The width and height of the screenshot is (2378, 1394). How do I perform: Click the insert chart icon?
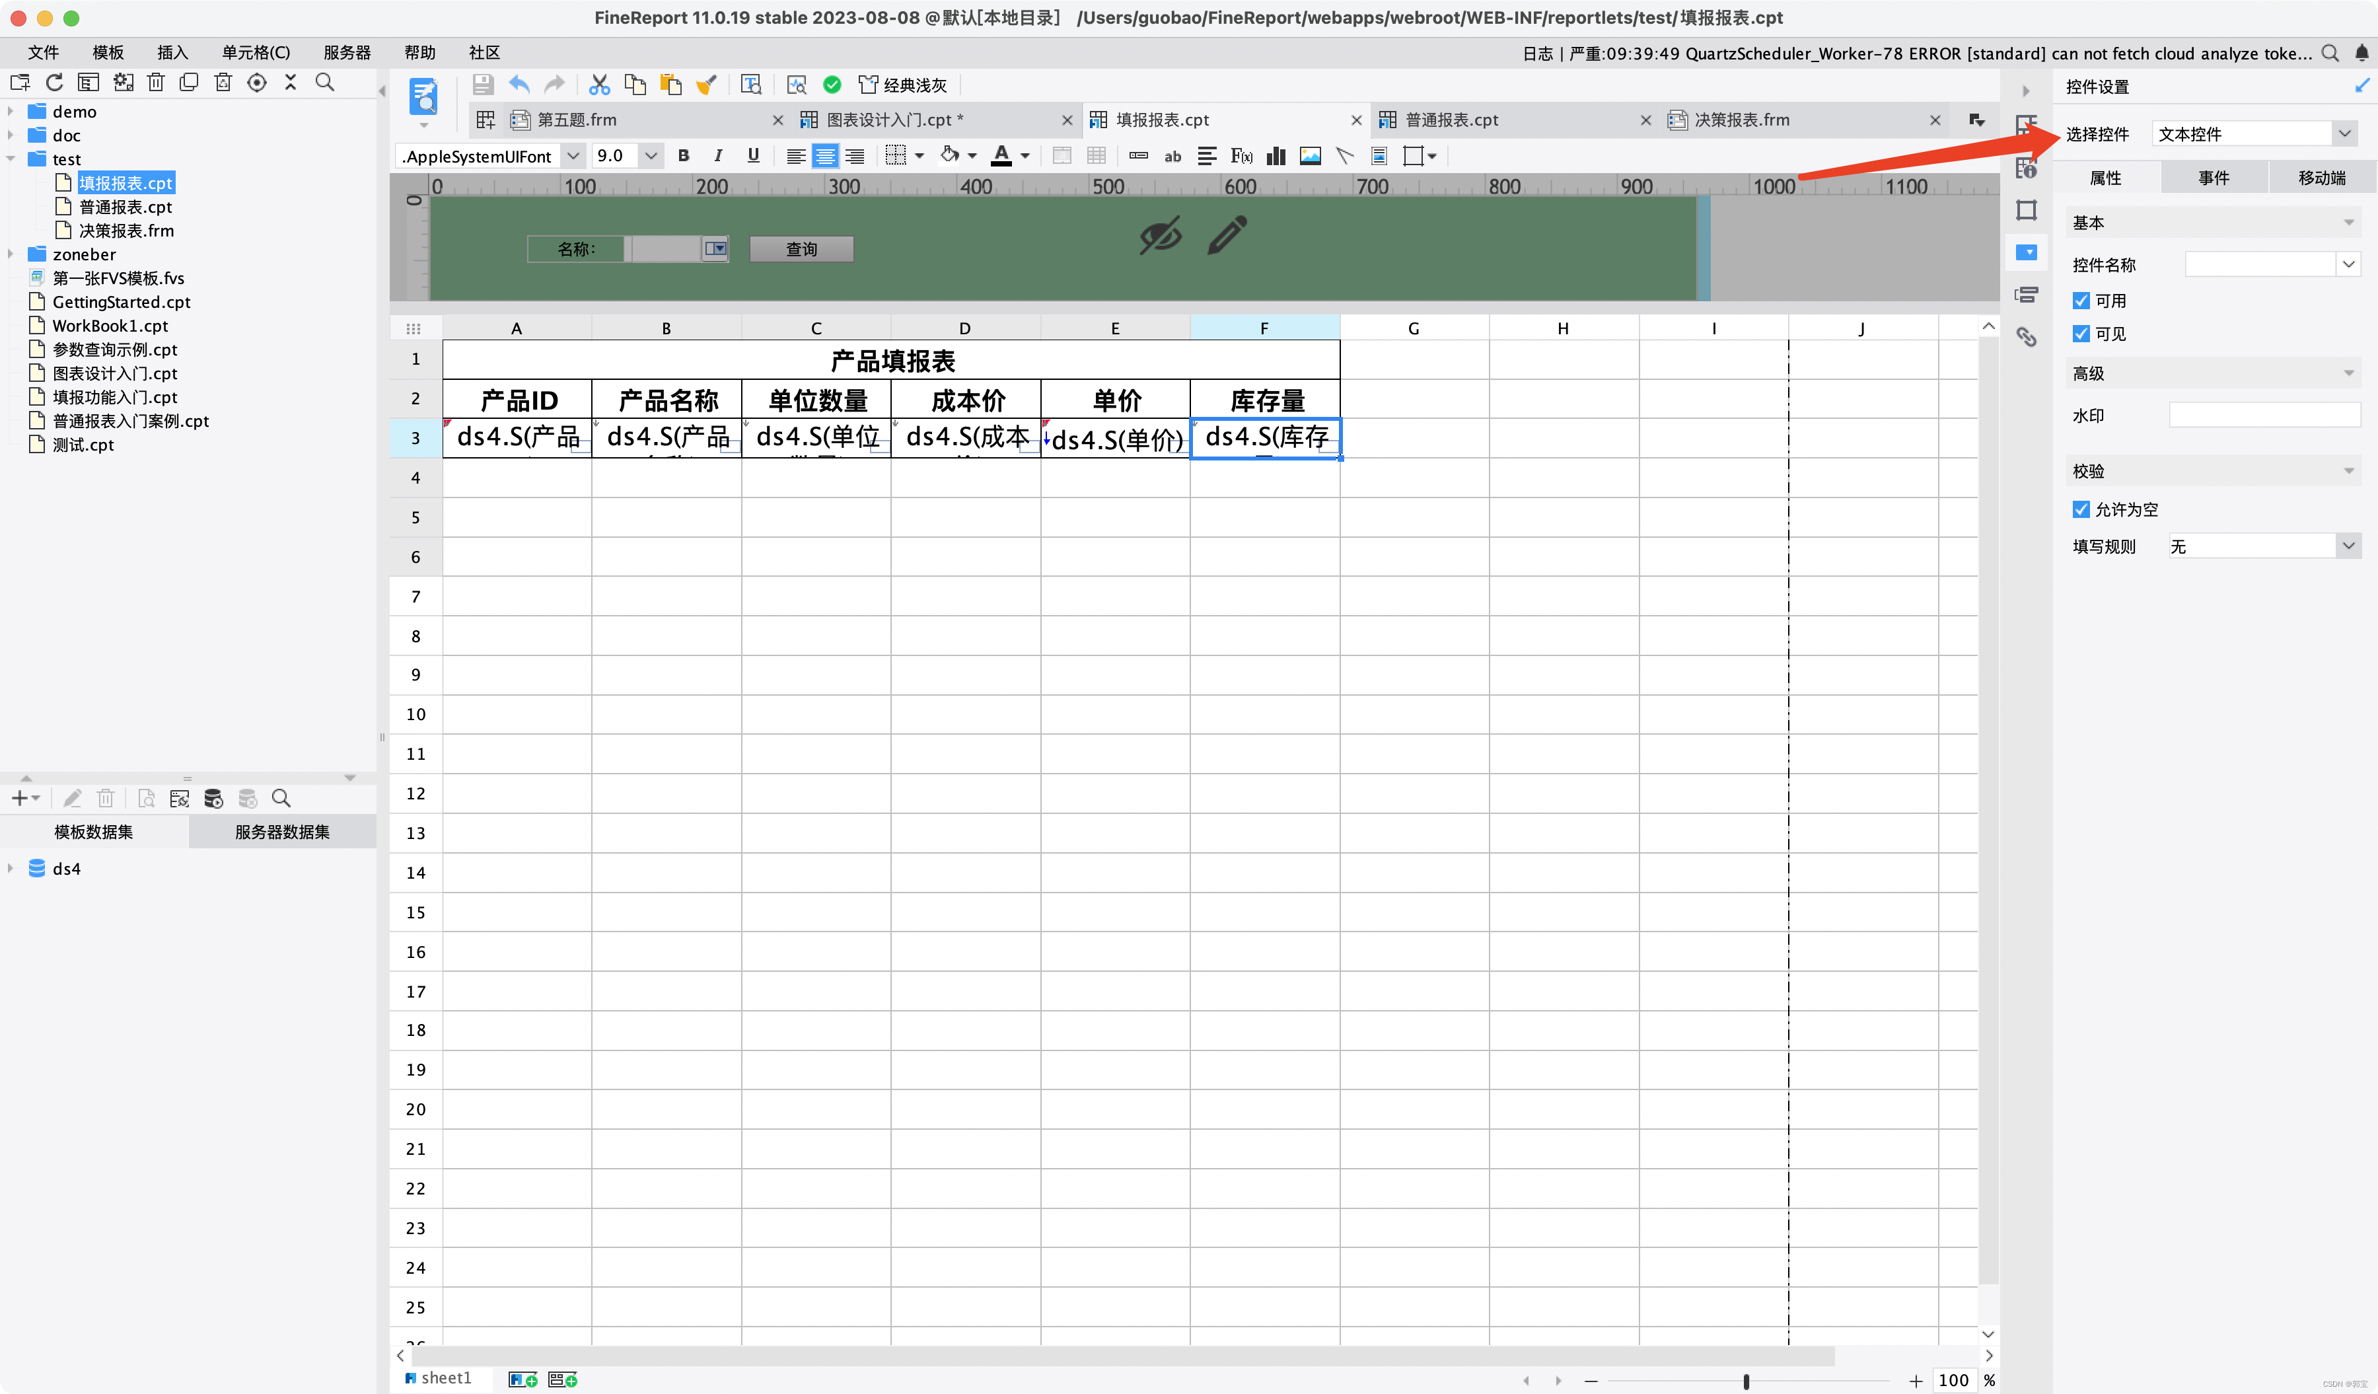1276,156
